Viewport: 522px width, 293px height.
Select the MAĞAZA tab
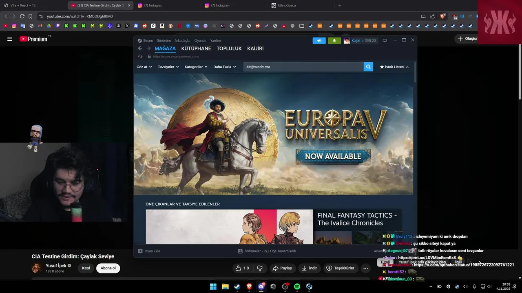tap(165, 48)
